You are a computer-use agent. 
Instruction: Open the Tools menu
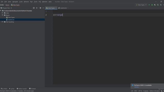[x=36, y=2]
